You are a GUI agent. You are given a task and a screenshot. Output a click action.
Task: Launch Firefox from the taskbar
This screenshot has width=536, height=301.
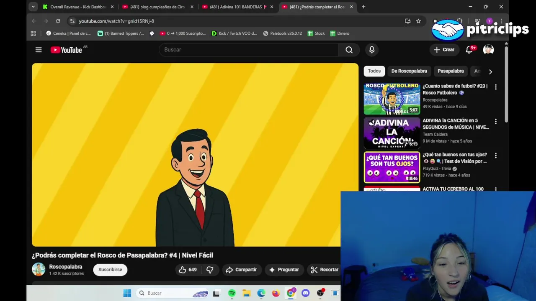pyautogui.click(x=276, y=293)
